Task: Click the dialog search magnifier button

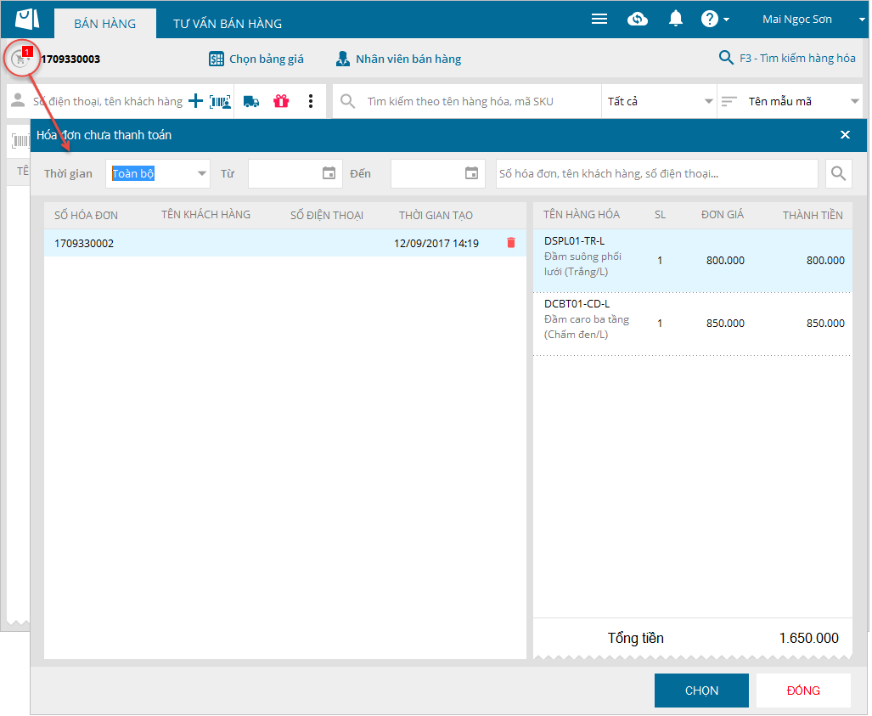Action: click(x=839, y=173)
